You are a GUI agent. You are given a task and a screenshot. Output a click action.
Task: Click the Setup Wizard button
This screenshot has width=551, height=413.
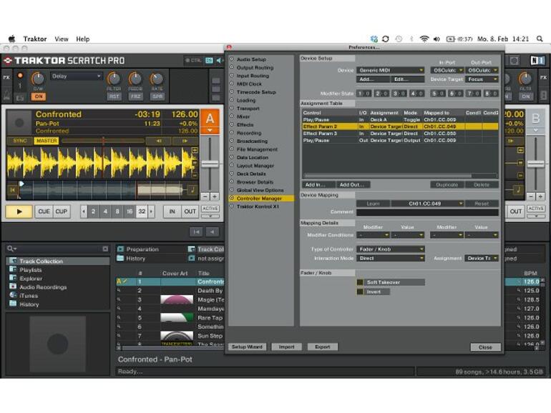(x=248, y=347)
